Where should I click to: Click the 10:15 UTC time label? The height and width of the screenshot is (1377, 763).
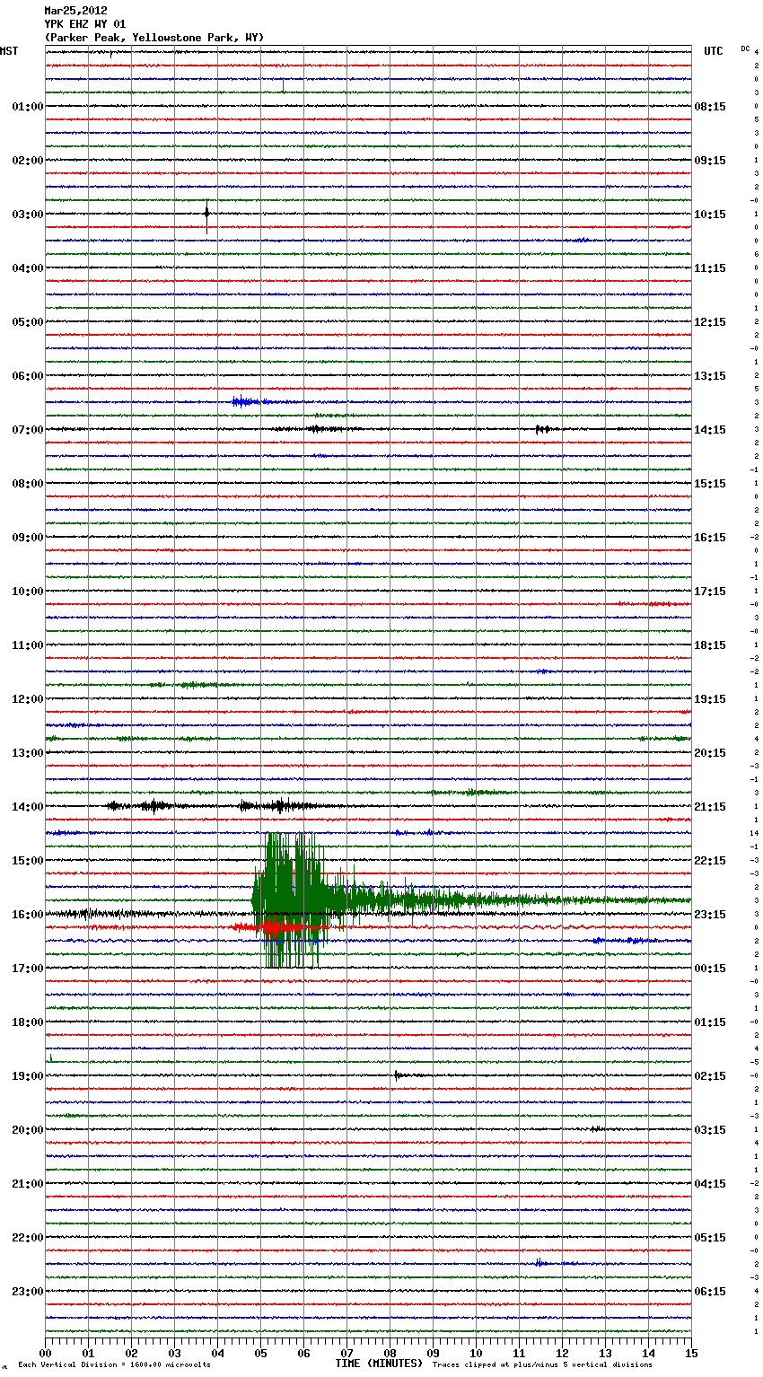(710, 215)
